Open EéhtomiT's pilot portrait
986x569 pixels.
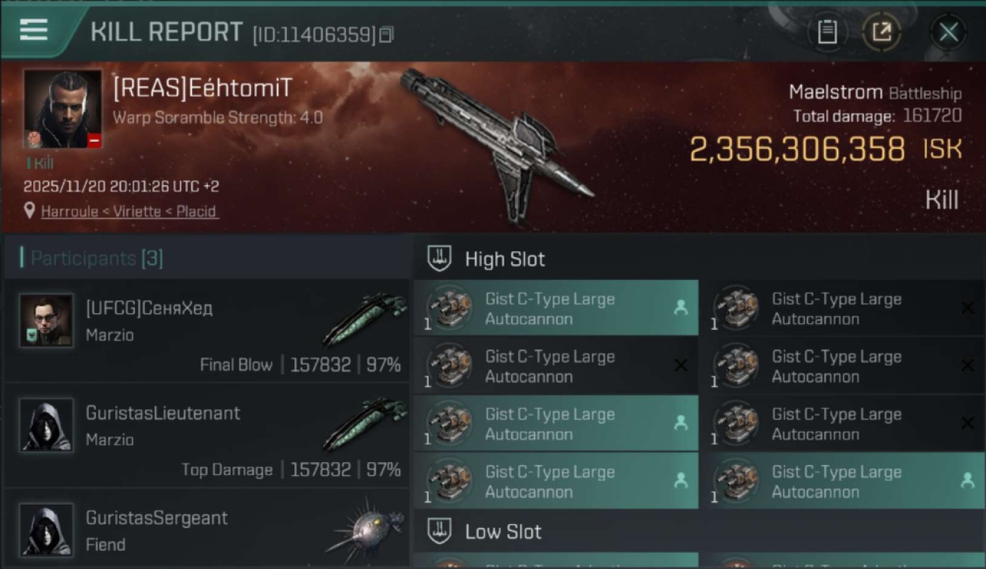tap(62, 108)
